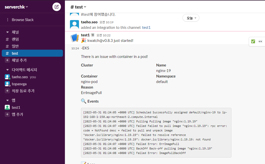Click the plus icon next to 채널 추가
The image size is (265, 164).
tap(7, 60)
